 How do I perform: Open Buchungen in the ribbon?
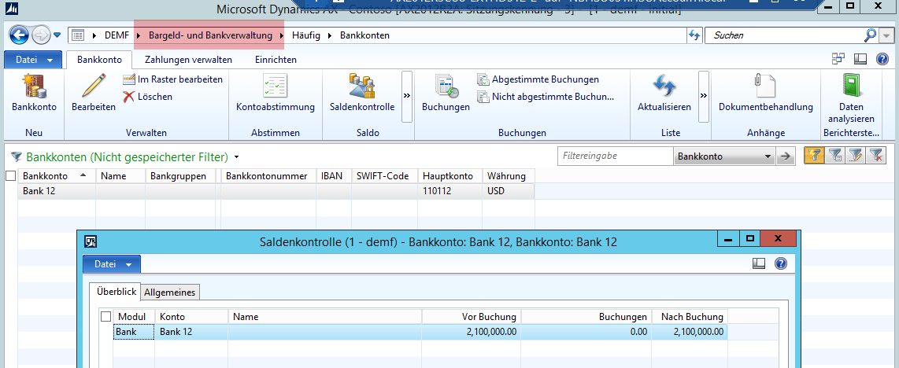click(x=446, y=86)
